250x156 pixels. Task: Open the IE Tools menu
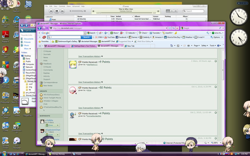[x=213, y=46]
